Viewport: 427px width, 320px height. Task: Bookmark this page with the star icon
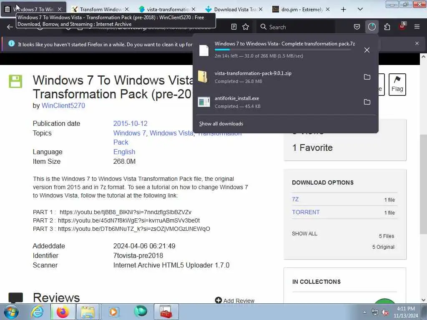pyautogui.click(x=246, y=27)
